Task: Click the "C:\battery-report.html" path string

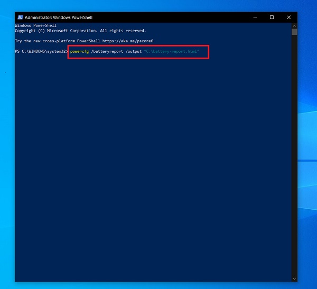Action: (171, 51)
